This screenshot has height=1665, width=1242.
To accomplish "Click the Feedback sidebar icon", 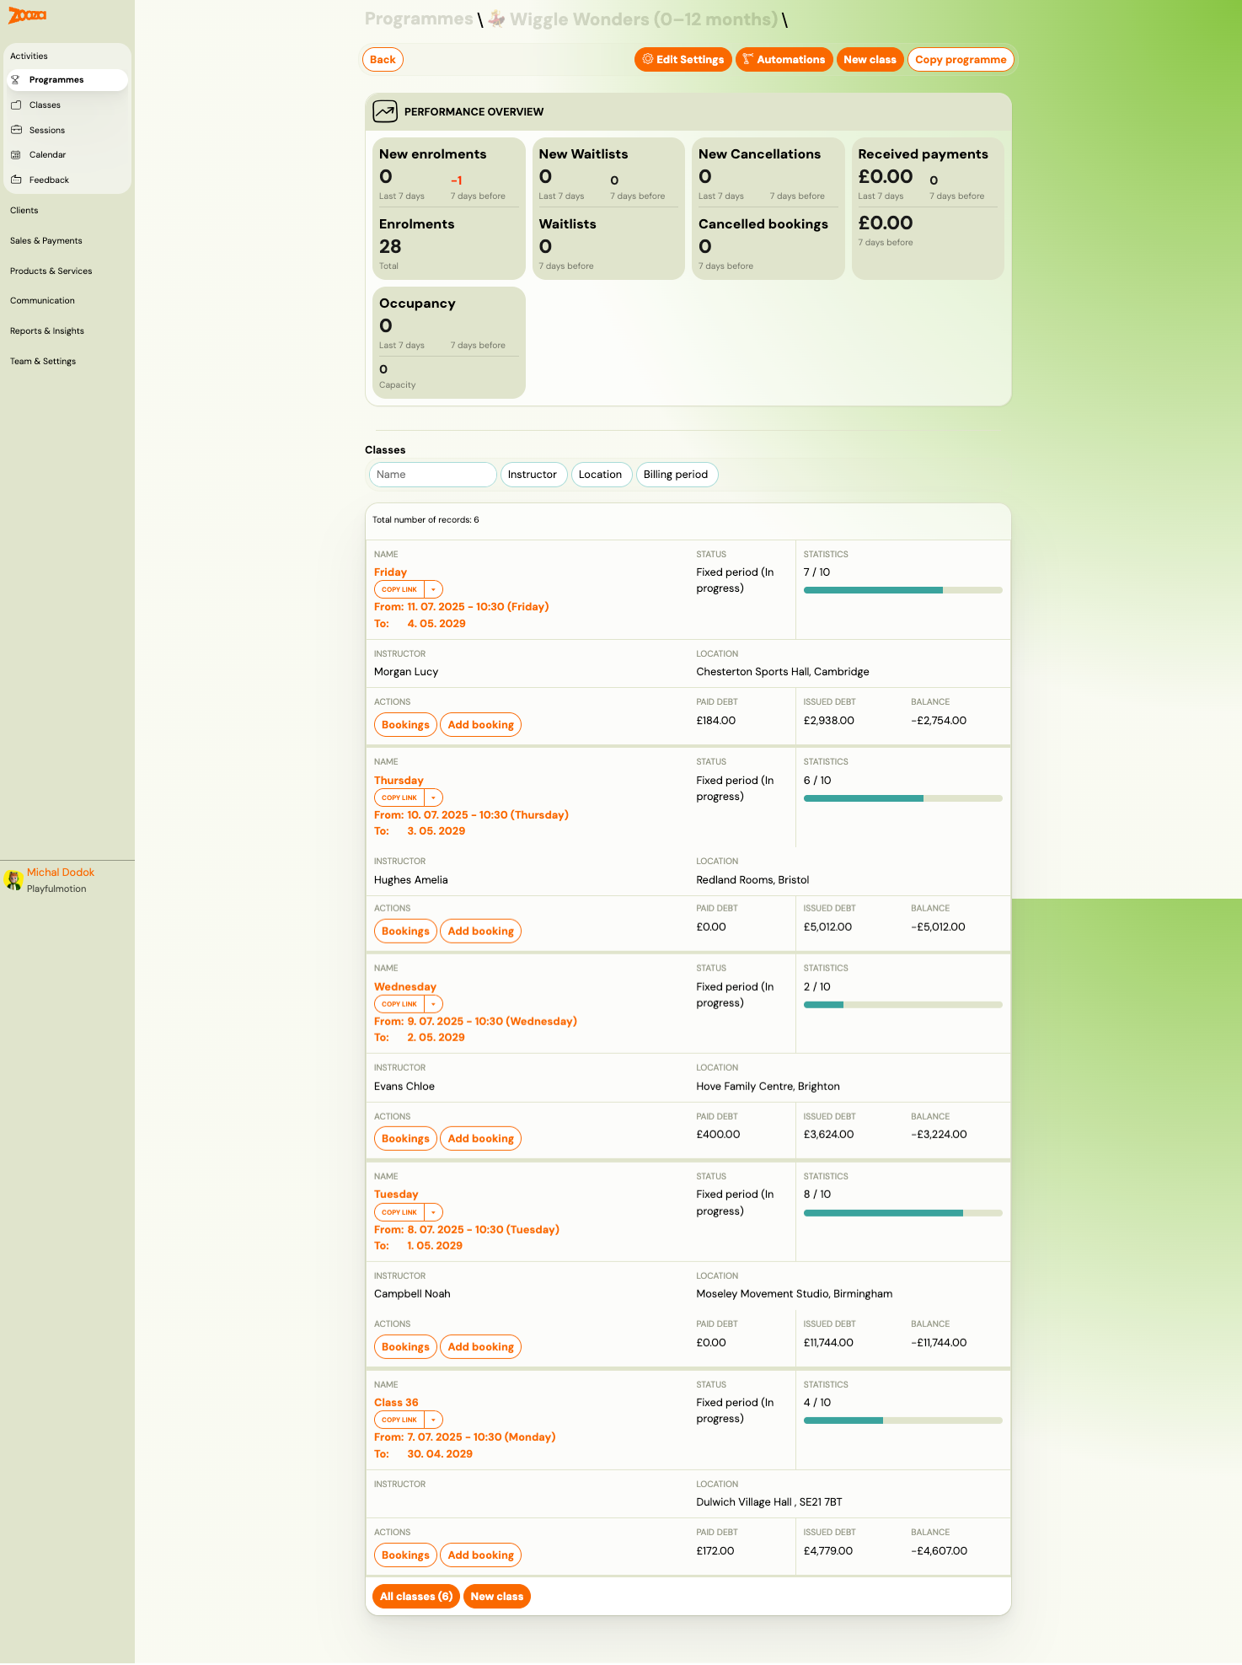I will 15,180.
